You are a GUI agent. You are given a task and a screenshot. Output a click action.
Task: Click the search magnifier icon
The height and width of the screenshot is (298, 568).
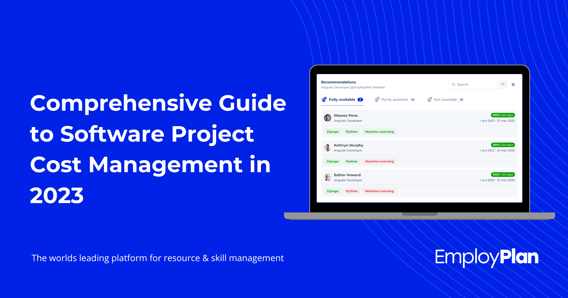pyautogui.click(x=453, y=85)
